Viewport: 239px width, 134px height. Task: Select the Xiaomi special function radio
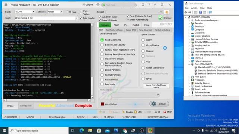click(143, 40)
